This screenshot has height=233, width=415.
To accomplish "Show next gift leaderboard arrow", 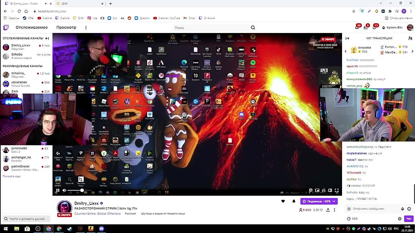I will click(x=412, y=51).
